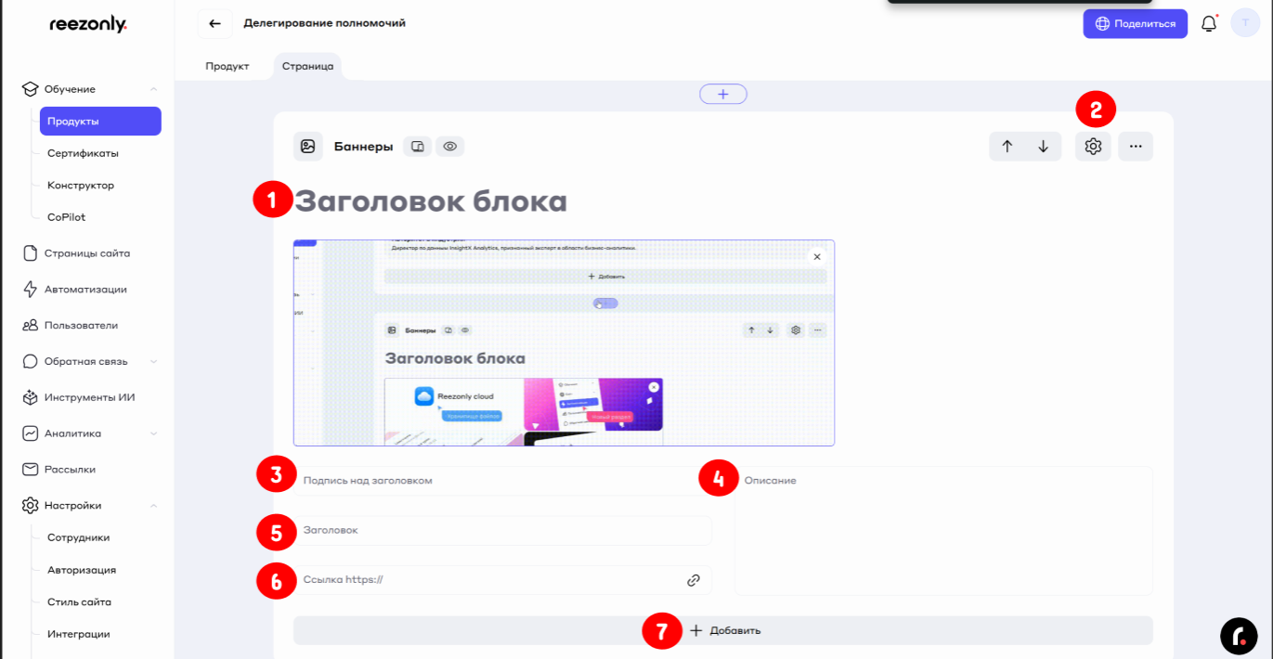1273x659 pixels.
Task: Open Сертификаты in the sidebar
Action: [x=83, y=153]
